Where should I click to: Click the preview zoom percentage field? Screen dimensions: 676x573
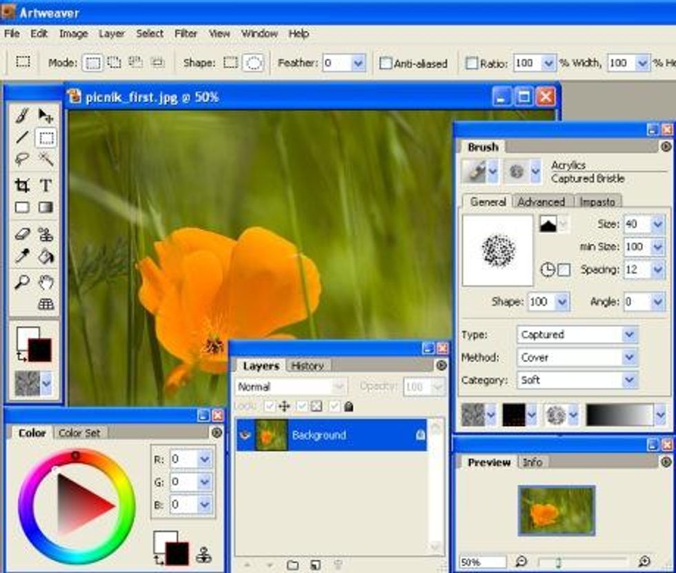pyautogui.click(x=482, y=562)
